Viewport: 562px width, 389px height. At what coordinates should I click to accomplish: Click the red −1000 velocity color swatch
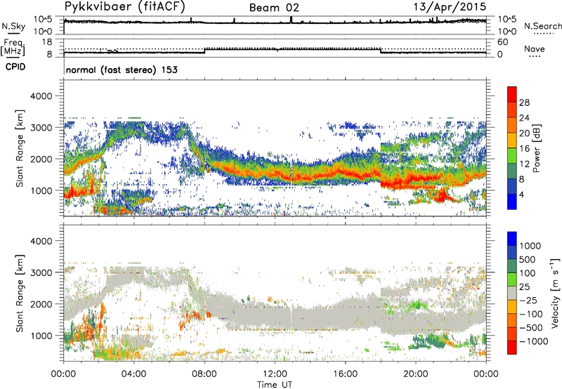[x=512, y=348]
